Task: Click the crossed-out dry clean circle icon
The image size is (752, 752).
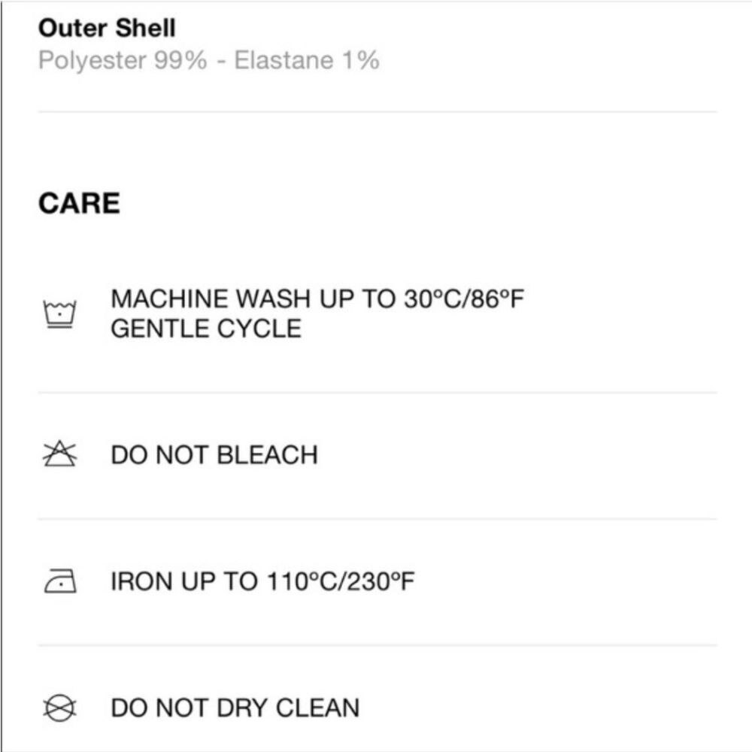Action: click(60, 708)
